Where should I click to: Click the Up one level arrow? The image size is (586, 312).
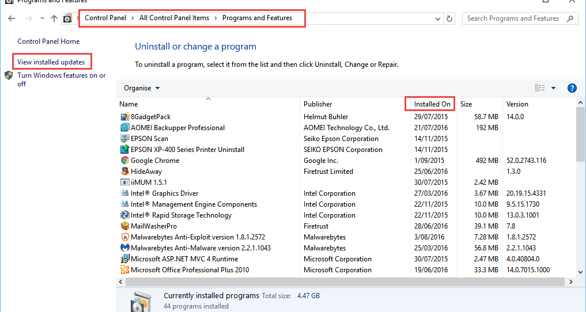tap(54, 18)
